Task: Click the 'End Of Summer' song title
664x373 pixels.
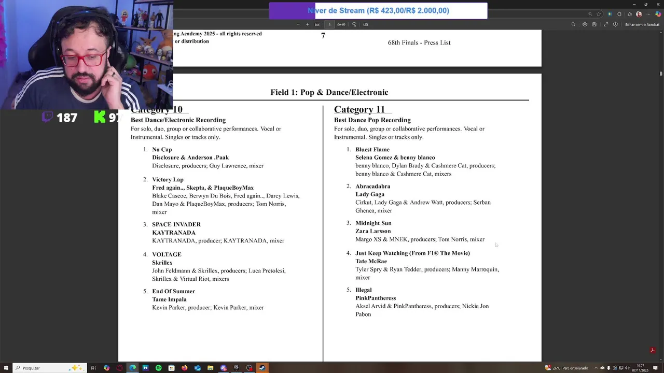Action: (173, 291)
